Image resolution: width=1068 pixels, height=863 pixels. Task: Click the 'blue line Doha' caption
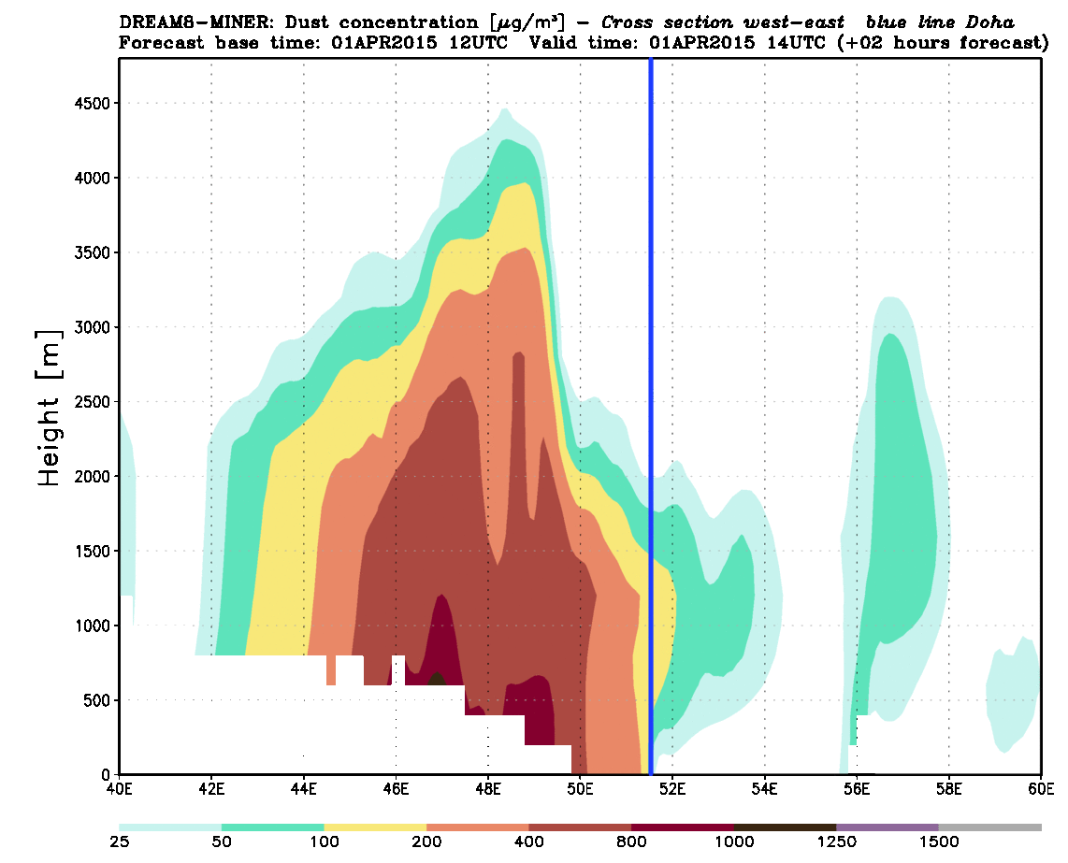(x=940, y=22)
